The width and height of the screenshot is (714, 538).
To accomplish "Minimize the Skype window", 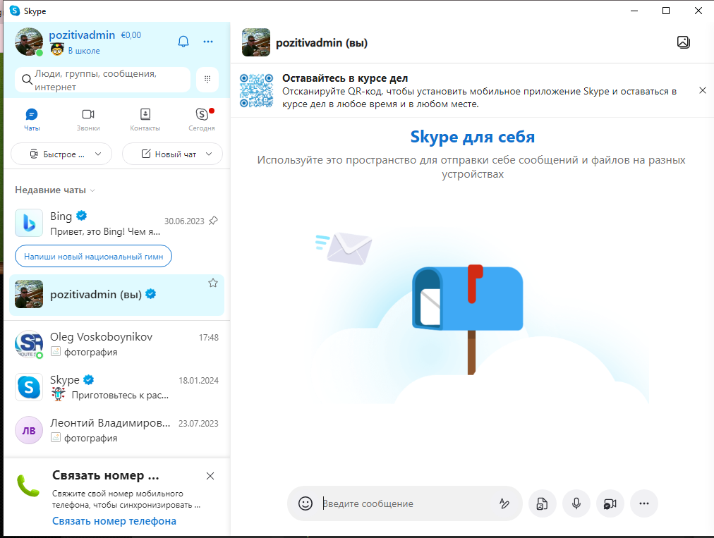I will click(634, 11).
